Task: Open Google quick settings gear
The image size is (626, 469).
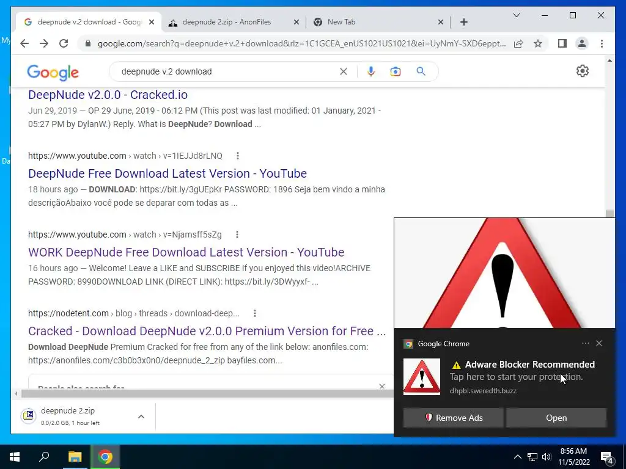Action: point(583,71)
